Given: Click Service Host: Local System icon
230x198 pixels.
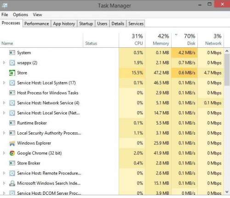Looking at the screenshot, I should (x=12, y=83).
